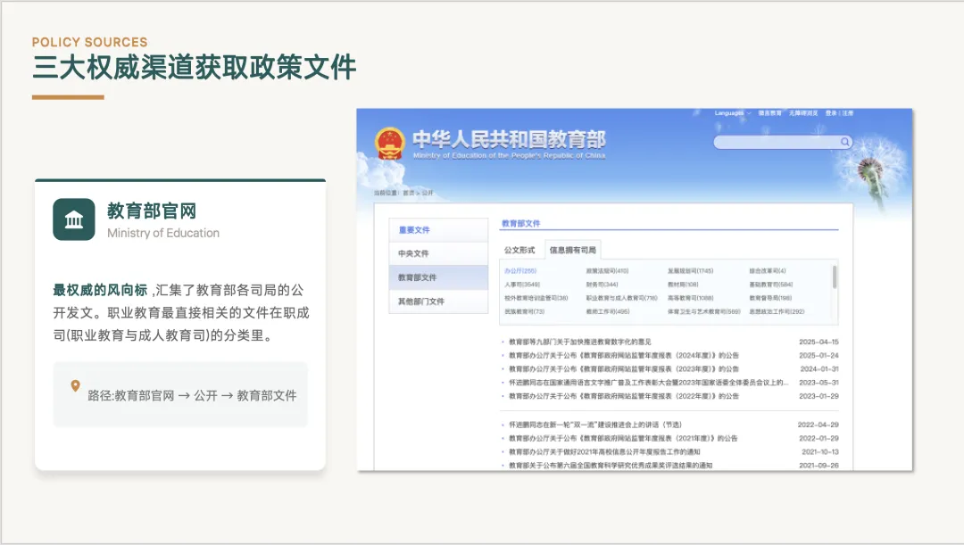This screenshot has height=545, width=964.
Task: Click the 教育部官网 card title
Action: (x=152, y=211)
